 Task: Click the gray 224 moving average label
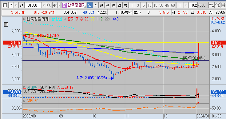point(108,19)
